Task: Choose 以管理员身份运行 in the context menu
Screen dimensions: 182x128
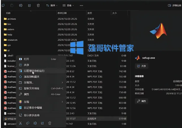Action: point(41,71)
